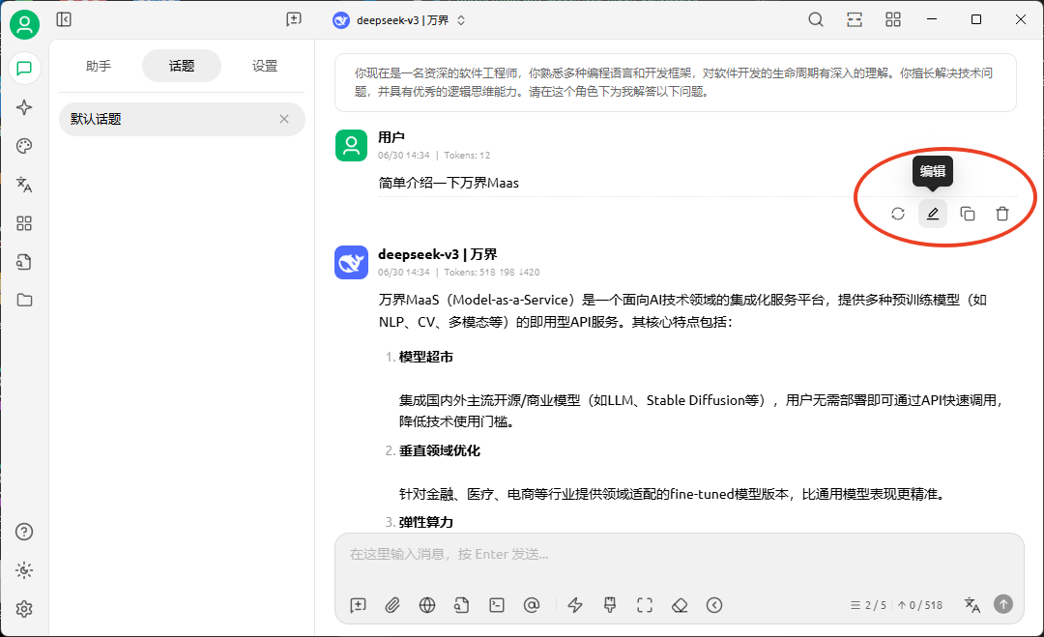Copy the user message

click(x=968, y=214)
